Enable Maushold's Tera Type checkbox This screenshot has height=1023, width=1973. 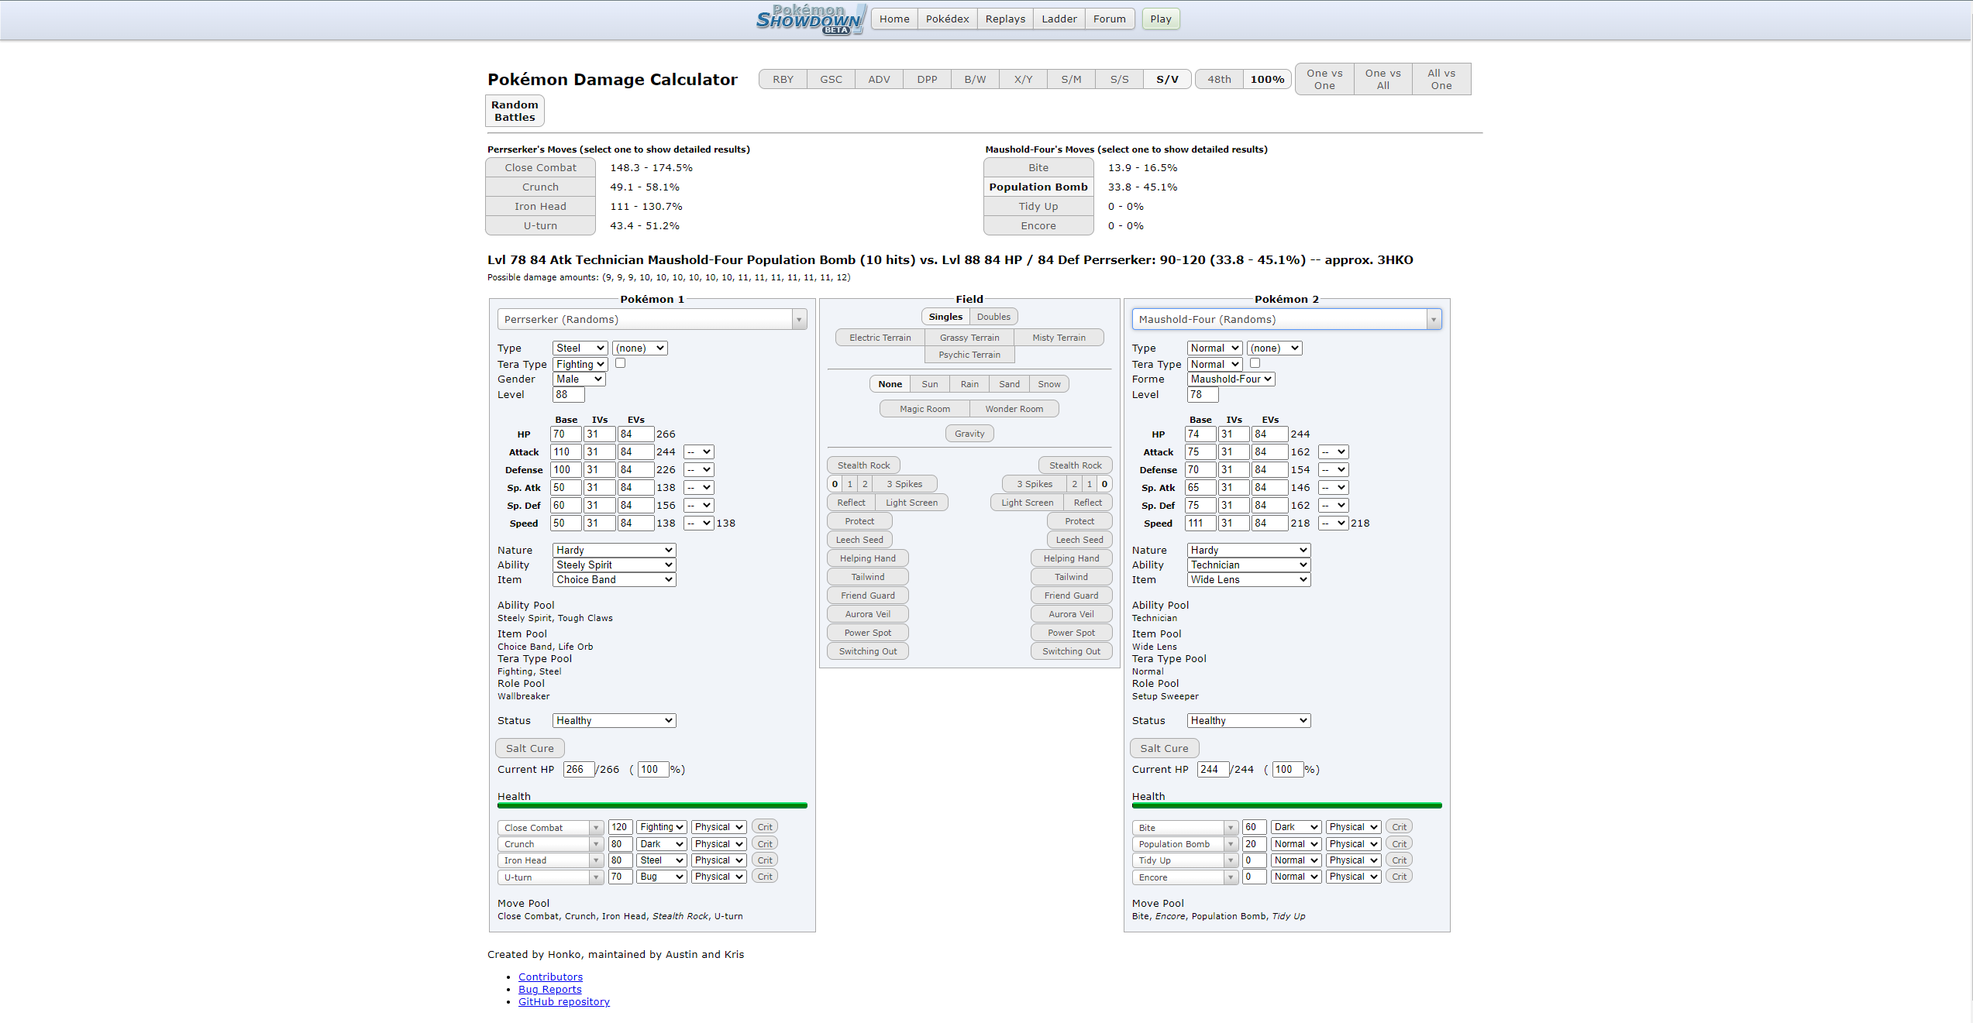(x=1255, y=363)
